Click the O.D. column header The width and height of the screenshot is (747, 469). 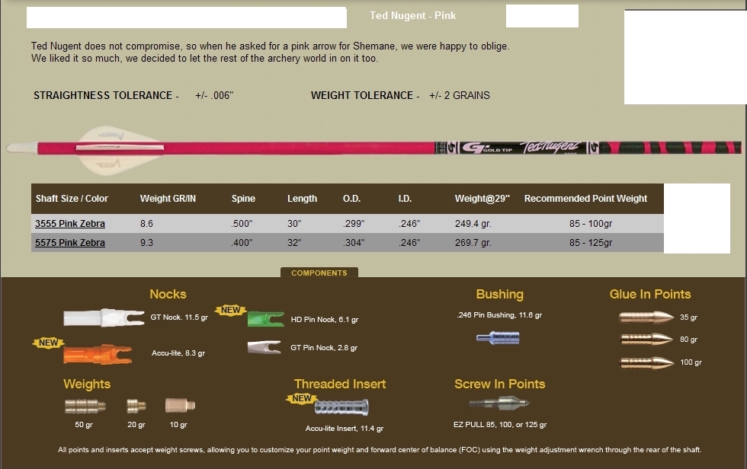(351, 199)
